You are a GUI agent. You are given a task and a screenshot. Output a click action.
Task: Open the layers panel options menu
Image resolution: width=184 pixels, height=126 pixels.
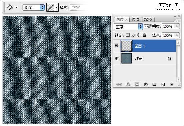(178, 21)
